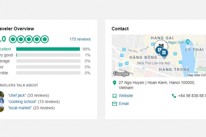Open the 175 reviews link

80,39
